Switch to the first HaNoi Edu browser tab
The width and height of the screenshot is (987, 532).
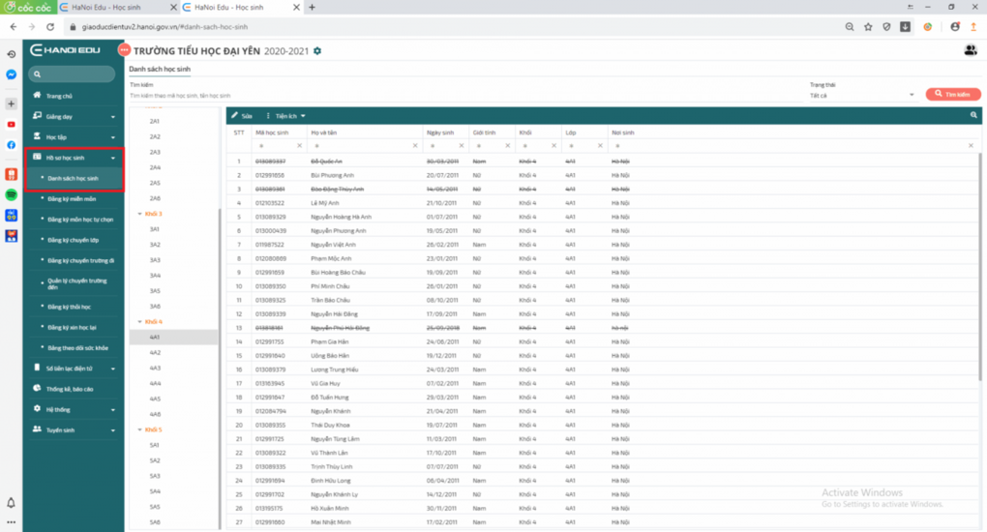point(101,7)
